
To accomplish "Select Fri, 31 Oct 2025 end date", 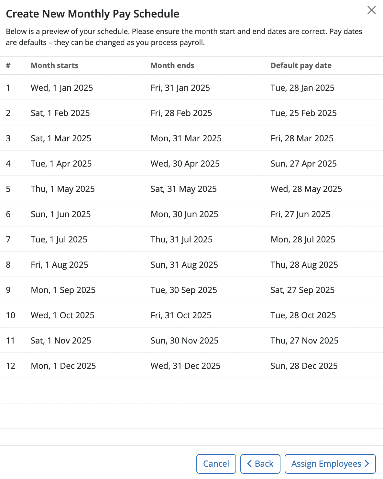I will pyautogui.click(x=181, y=315).
